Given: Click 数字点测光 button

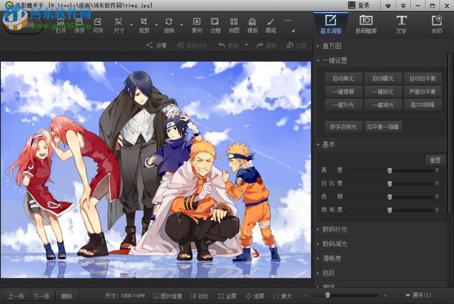Looking at the screenshot, I should tap(343, 127).
